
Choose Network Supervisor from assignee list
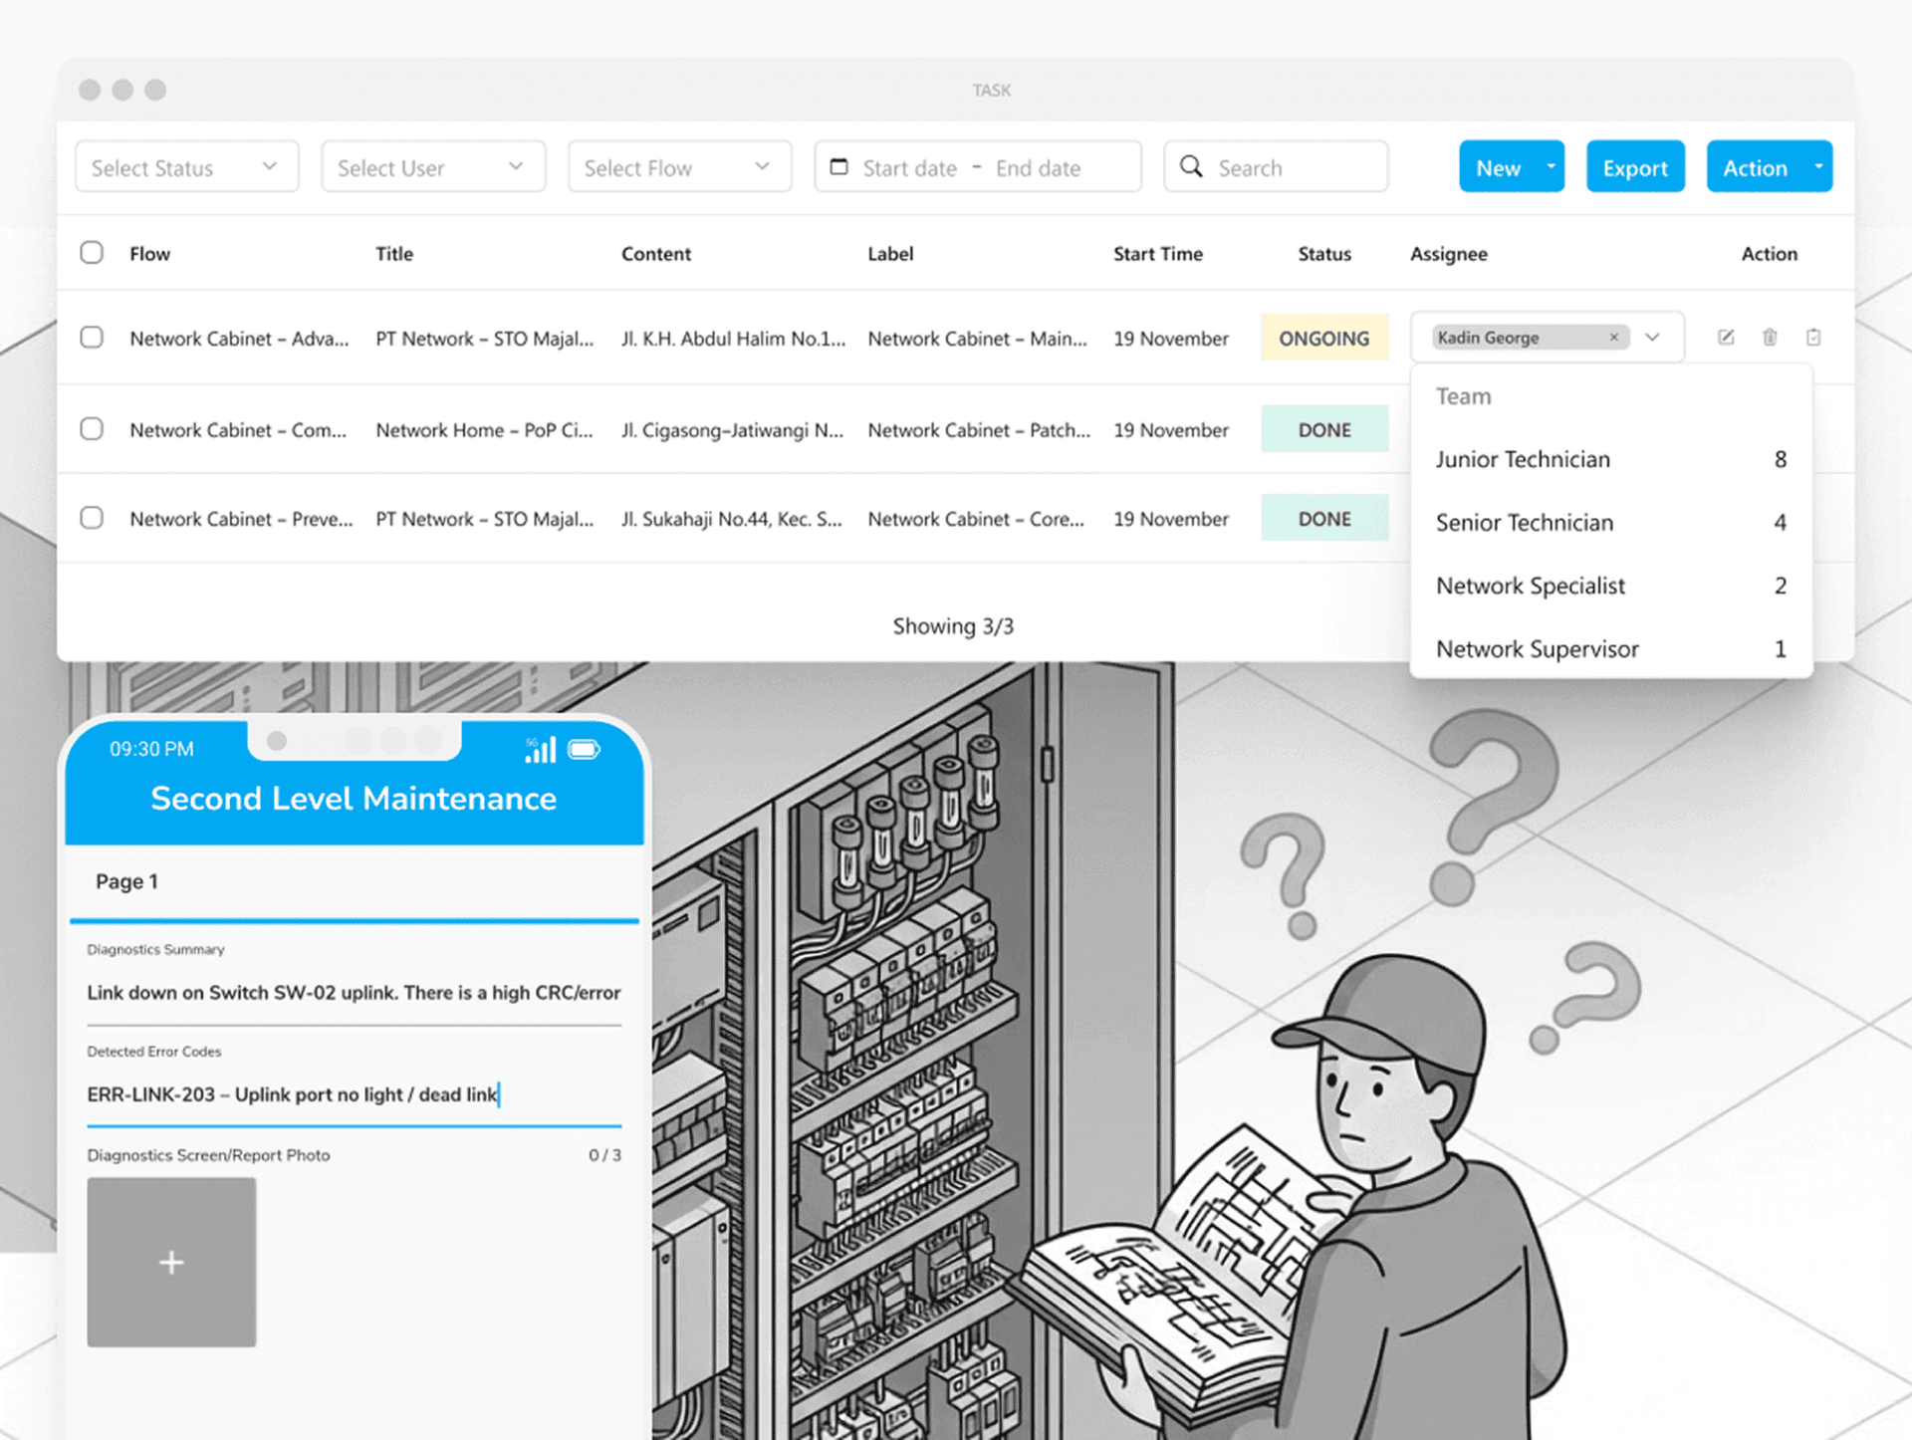tap(1537, 649)
